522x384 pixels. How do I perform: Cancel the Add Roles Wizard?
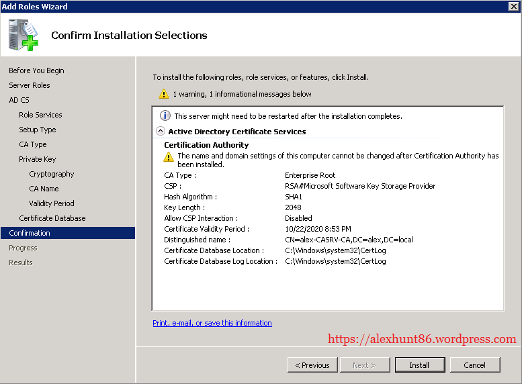474,365
